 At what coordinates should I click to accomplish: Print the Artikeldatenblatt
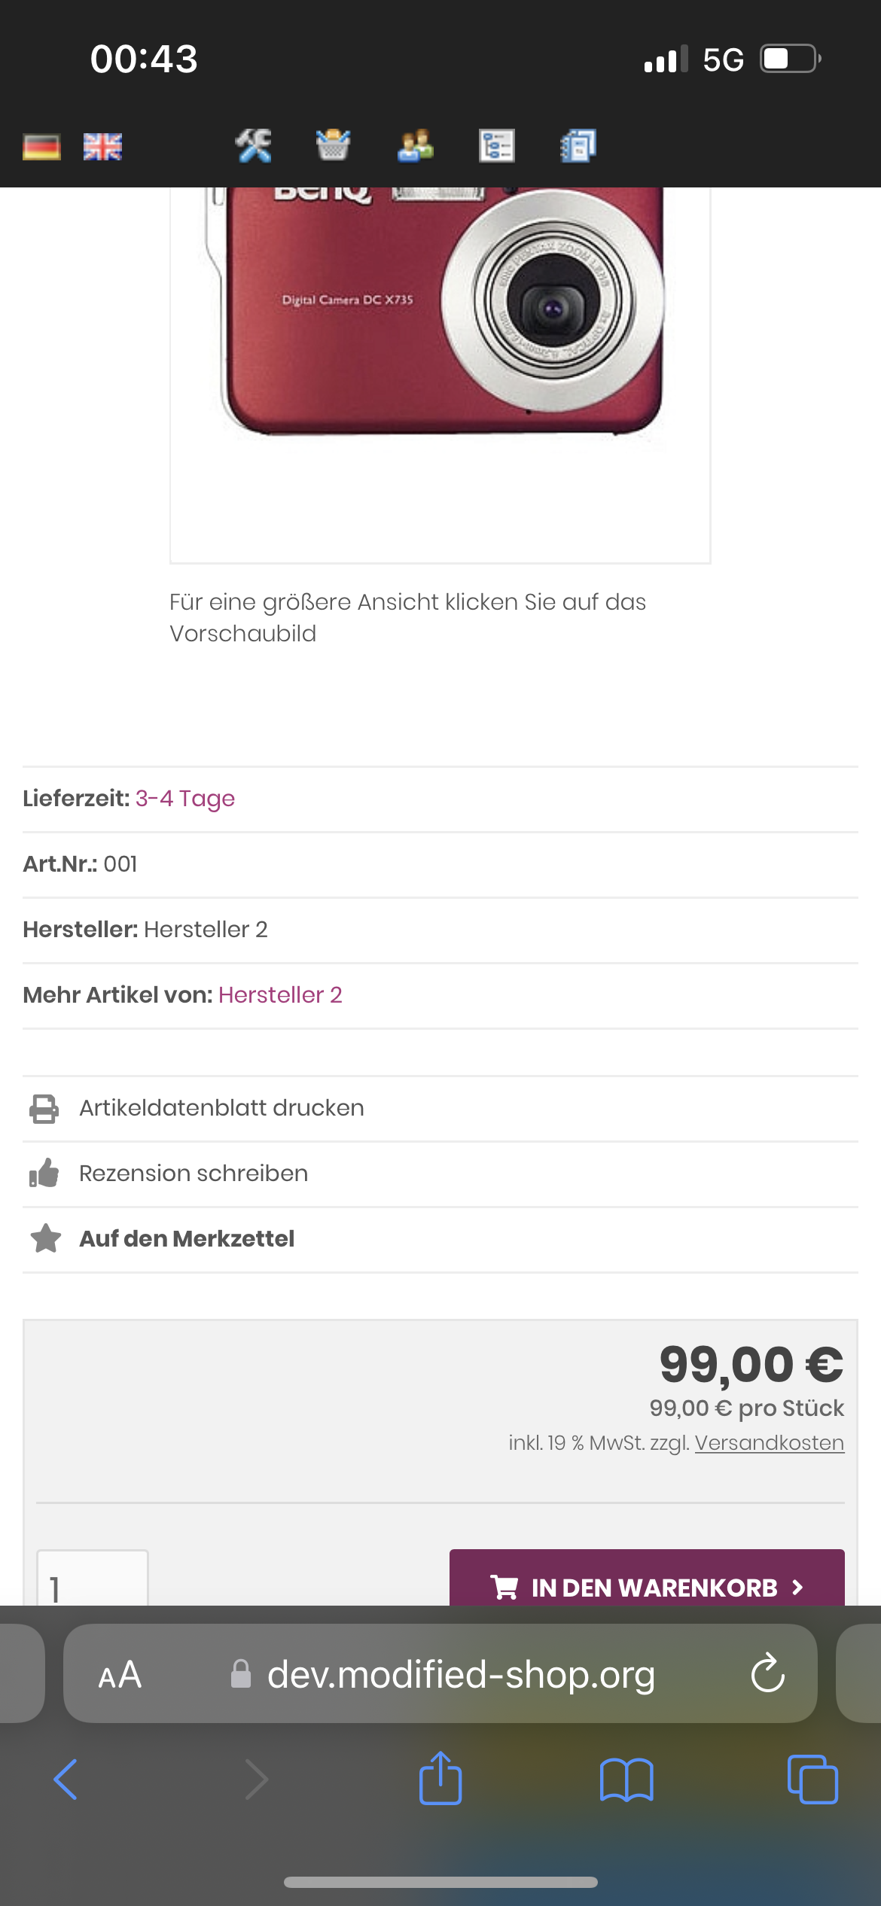(221, 1108)
